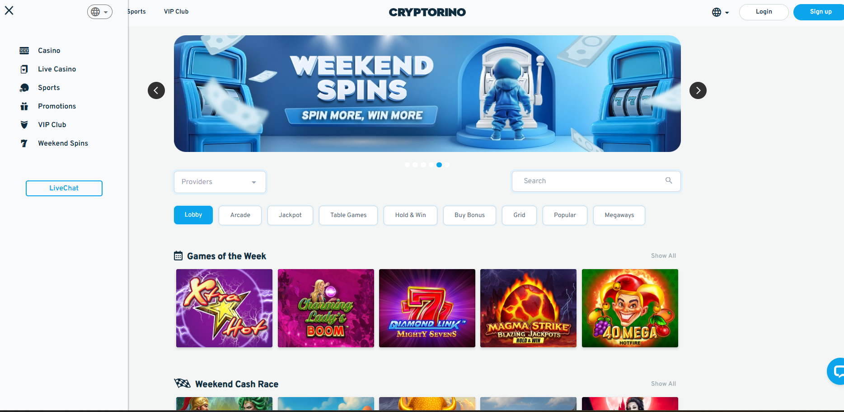Click the Live Casino card icon
Image resolution: width=844 pixels, height=412 pixels.
24,69
